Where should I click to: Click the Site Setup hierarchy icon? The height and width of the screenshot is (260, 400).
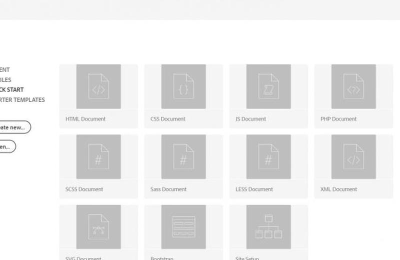click(x=268, y=226)
